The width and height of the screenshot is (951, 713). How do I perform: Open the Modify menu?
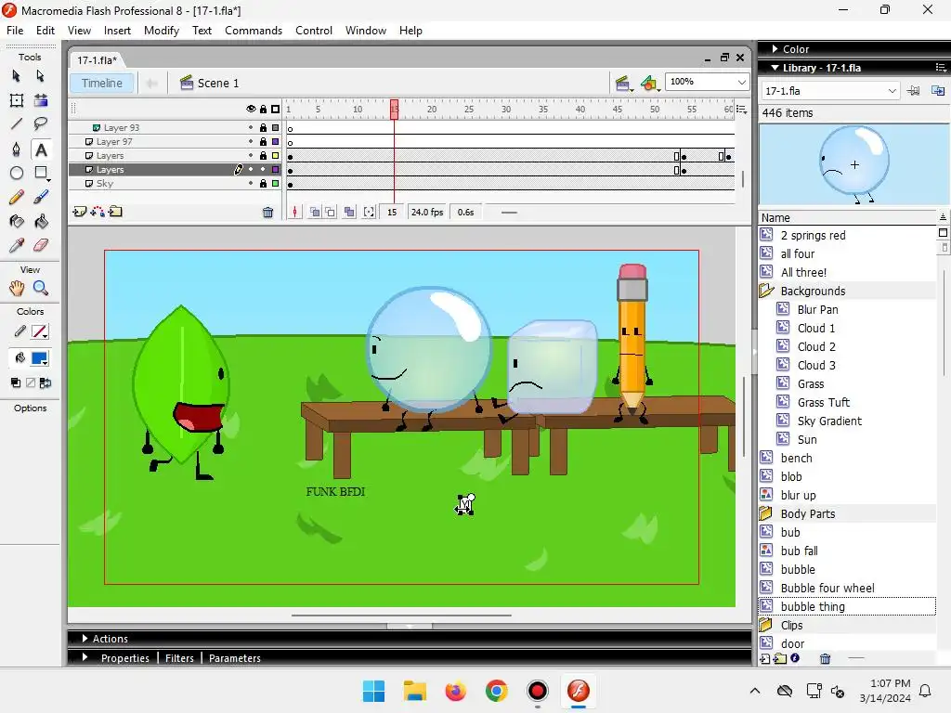click(x=162, y=31)
